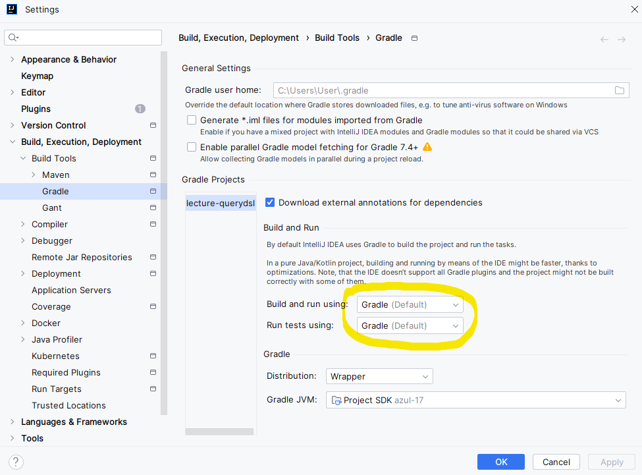
Task: Click Build, Execution, Deployment breadcrumb
Action: click(x=239, y=38)
